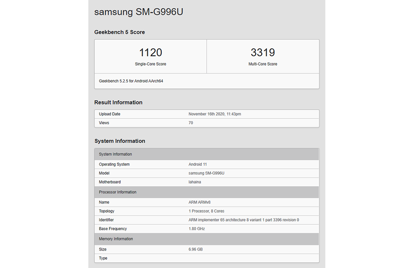Click the Name row label
Screen dimensions: 416x268
pos(104,202)
